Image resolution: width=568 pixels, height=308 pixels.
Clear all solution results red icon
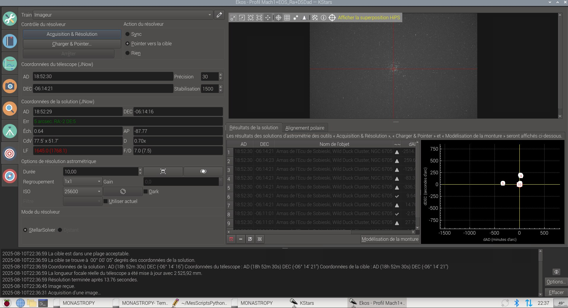[x=231, y=239]
